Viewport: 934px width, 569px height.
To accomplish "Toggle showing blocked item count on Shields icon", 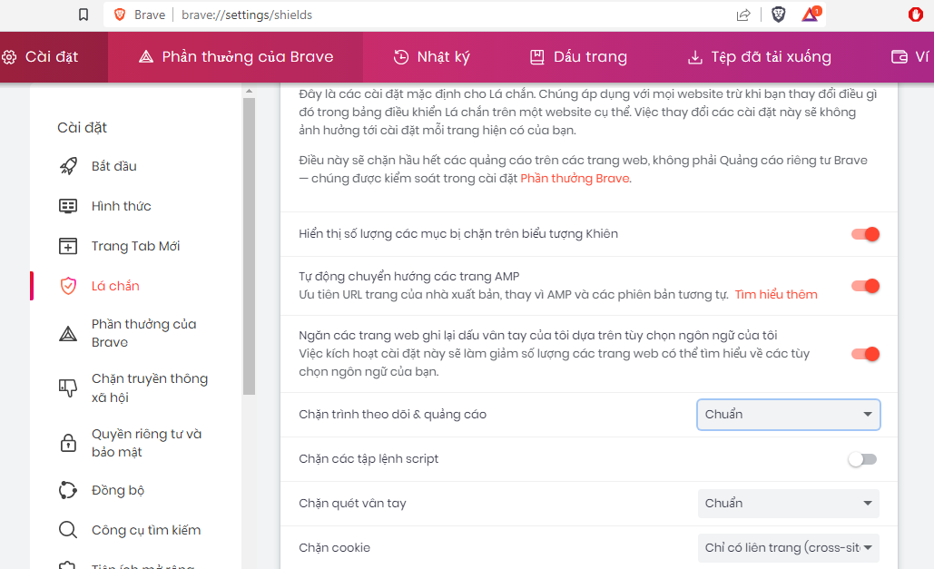I will click(865, 234).
